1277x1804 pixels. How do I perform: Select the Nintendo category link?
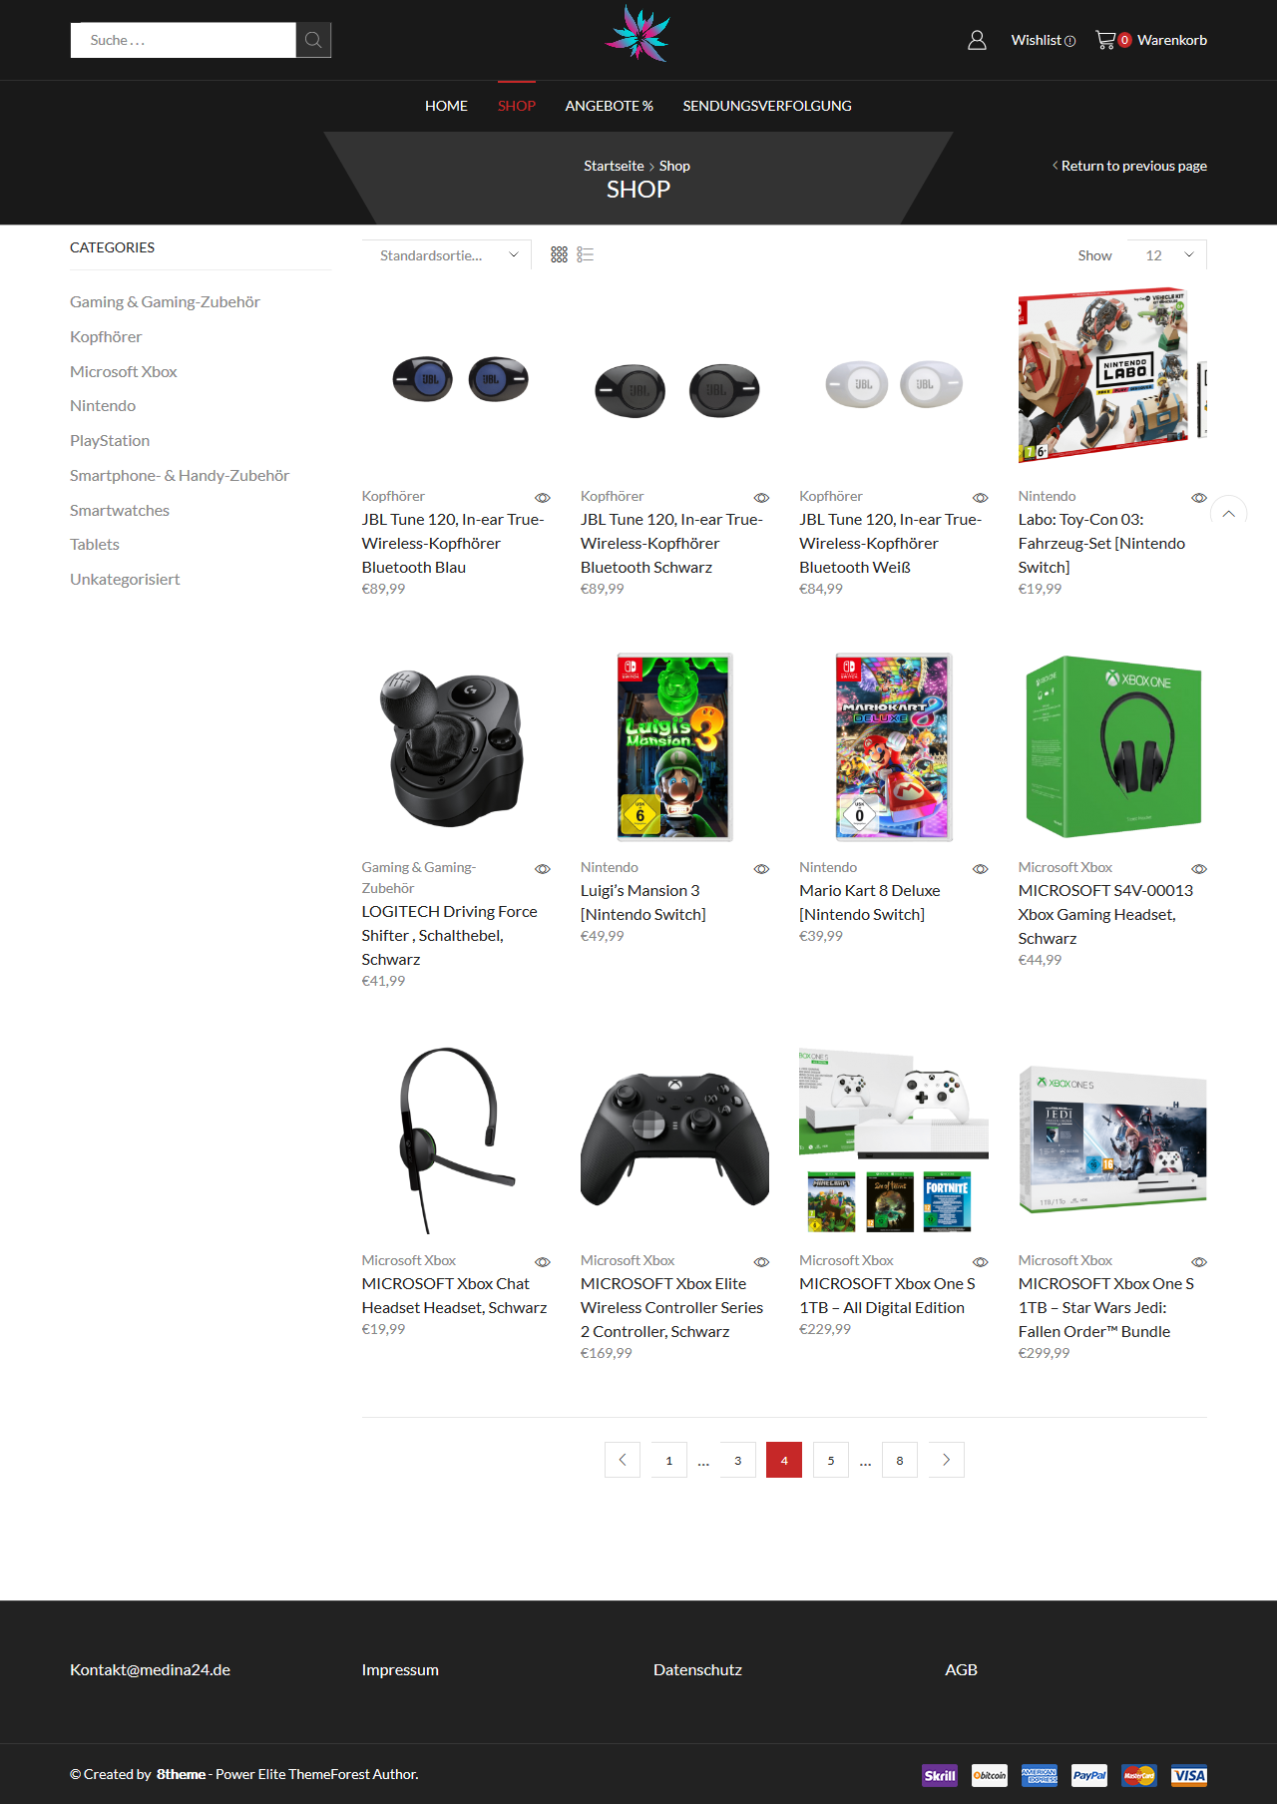(103, 406)
